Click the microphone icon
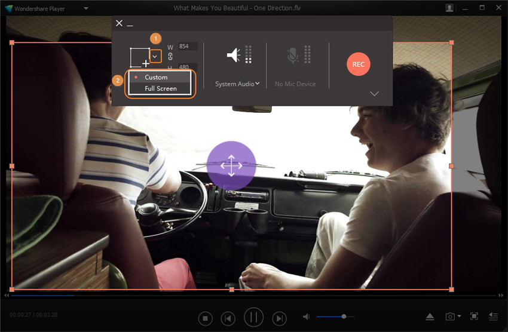Image resolution: width=508 pixels, height=332 pixels. (293, 55)
